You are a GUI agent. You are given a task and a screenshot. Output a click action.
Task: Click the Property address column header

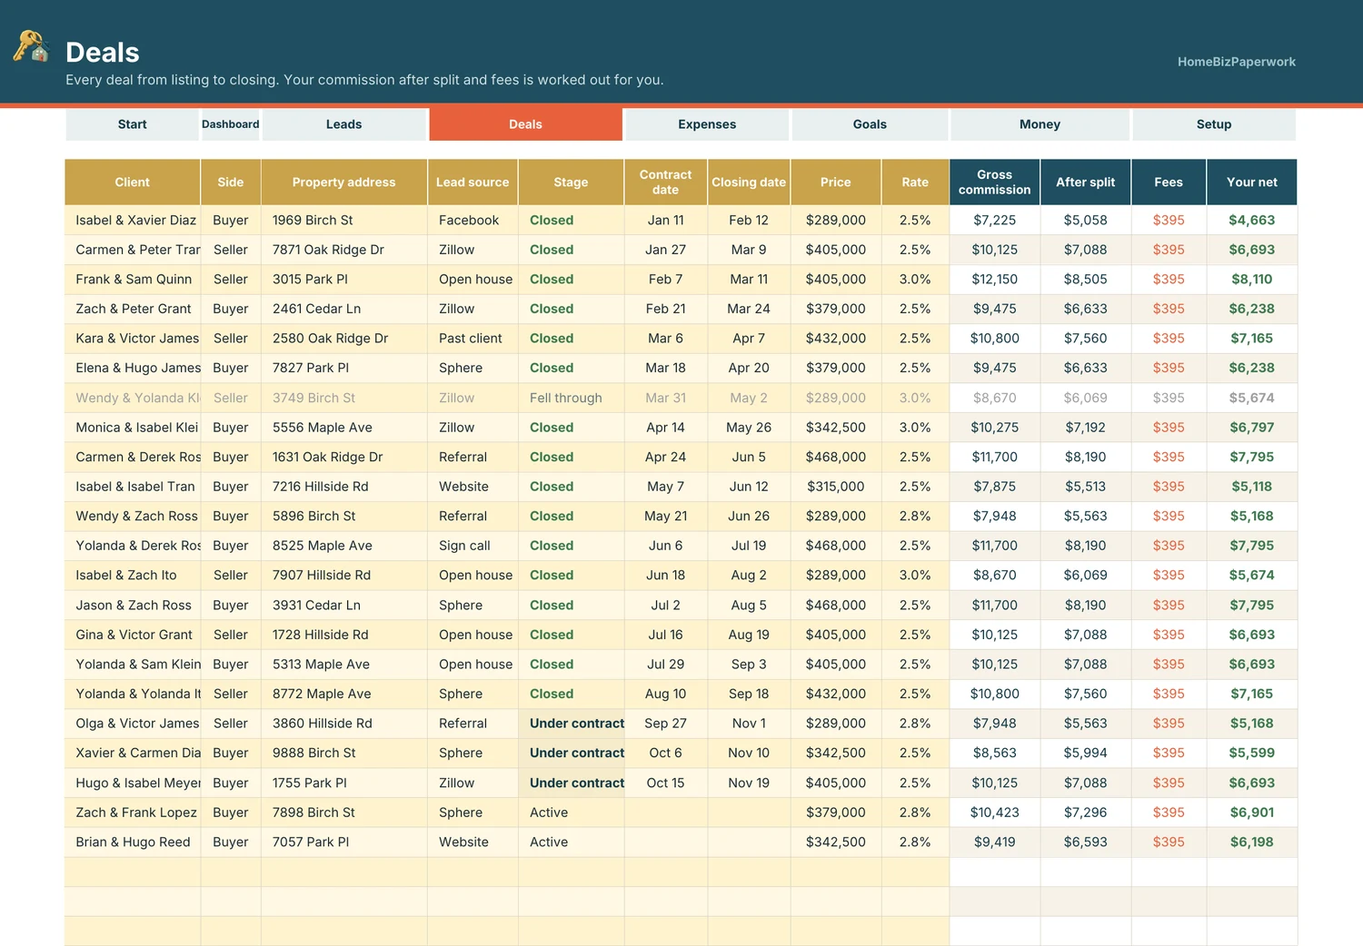[344, 182]
